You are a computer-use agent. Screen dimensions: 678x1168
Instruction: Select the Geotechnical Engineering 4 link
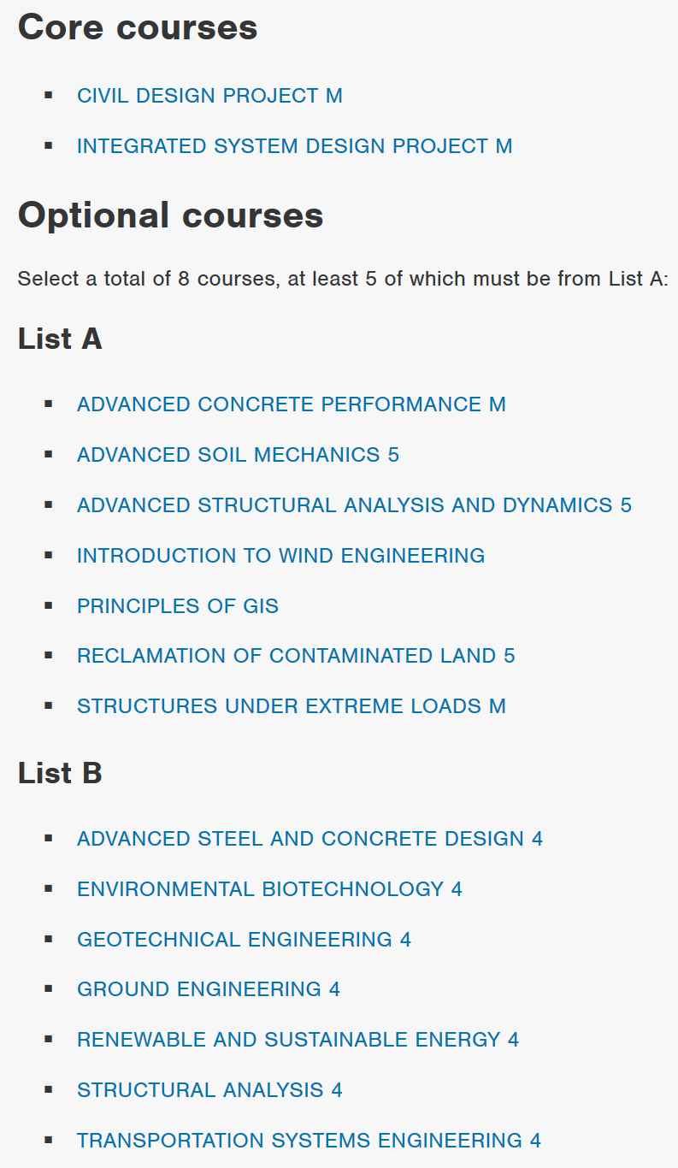point(244,940)
